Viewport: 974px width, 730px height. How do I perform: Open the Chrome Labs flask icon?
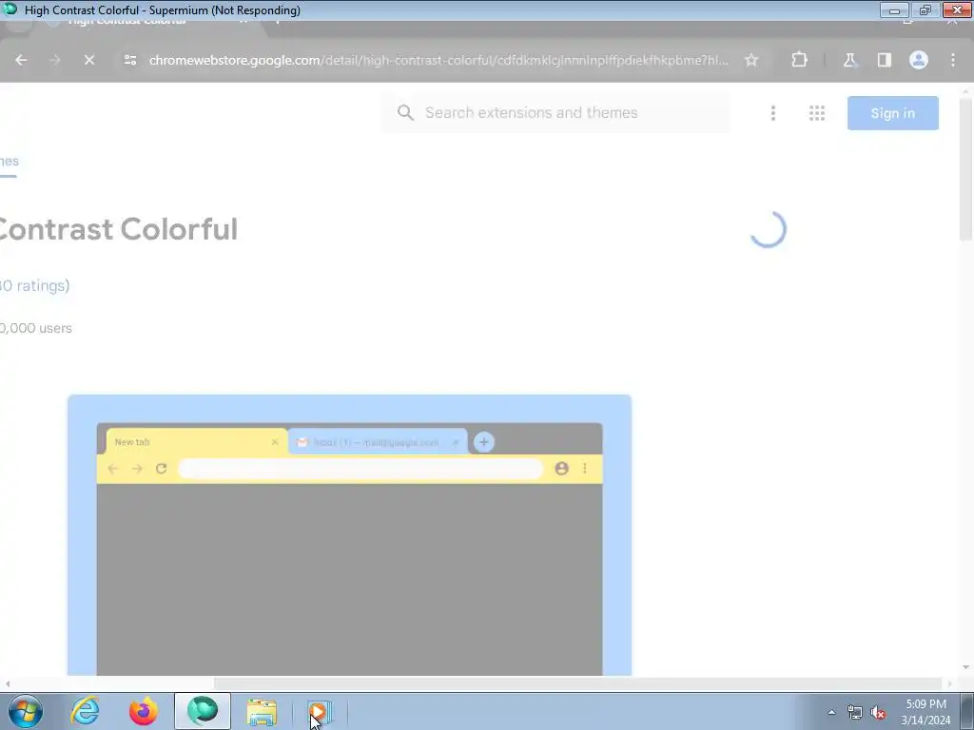849,60
